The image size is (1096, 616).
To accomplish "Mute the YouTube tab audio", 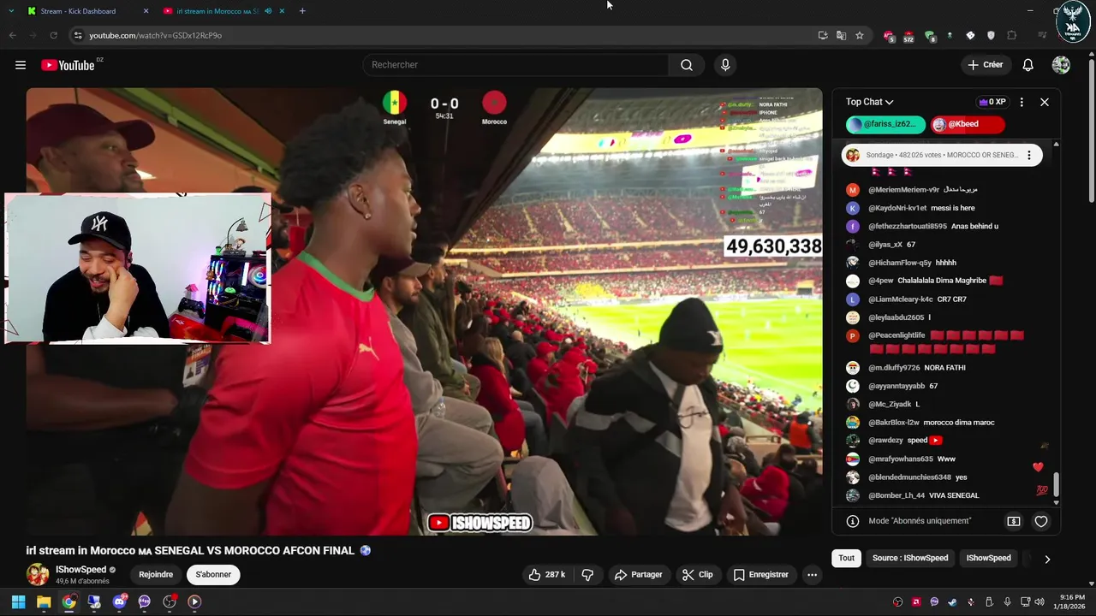I will pyautogui.click(x=268, y=11).
